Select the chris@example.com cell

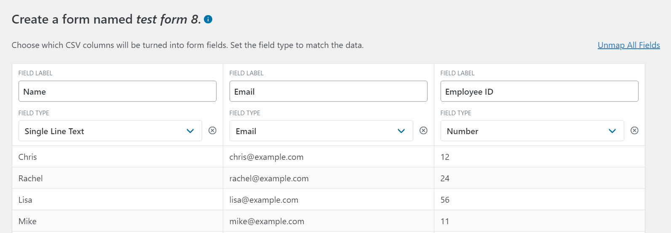(266, 157)
